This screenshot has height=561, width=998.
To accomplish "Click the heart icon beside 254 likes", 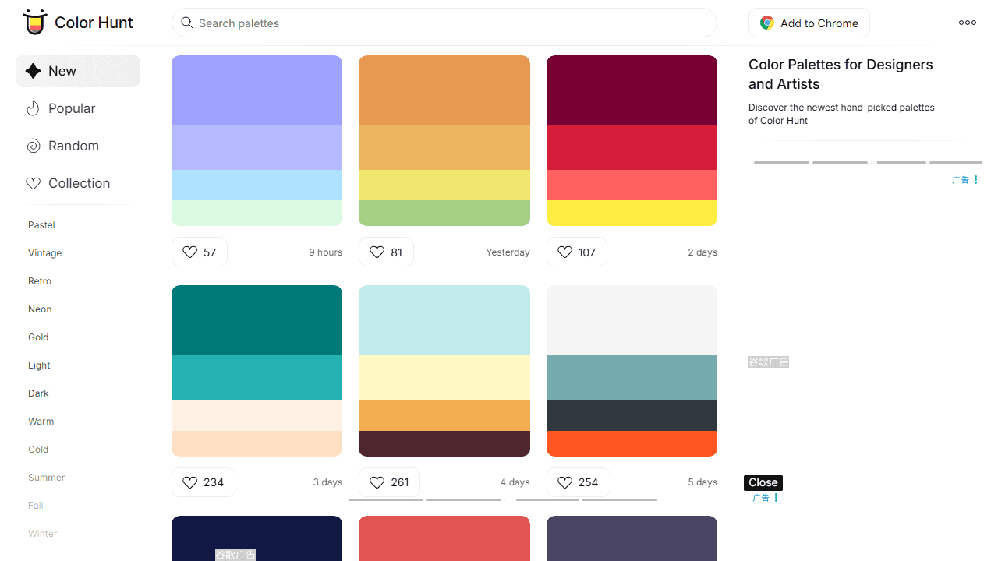I will pos(565,482).
